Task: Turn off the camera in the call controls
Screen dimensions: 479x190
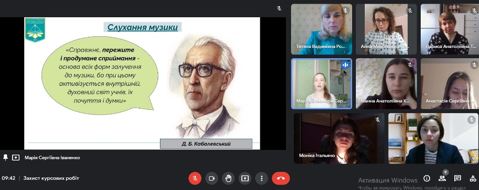Action: click(x=211, y=178)
